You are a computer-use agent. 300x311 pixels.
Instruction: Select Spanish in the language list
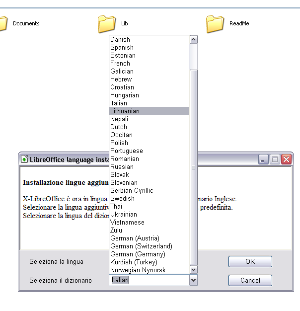point(149,47)
